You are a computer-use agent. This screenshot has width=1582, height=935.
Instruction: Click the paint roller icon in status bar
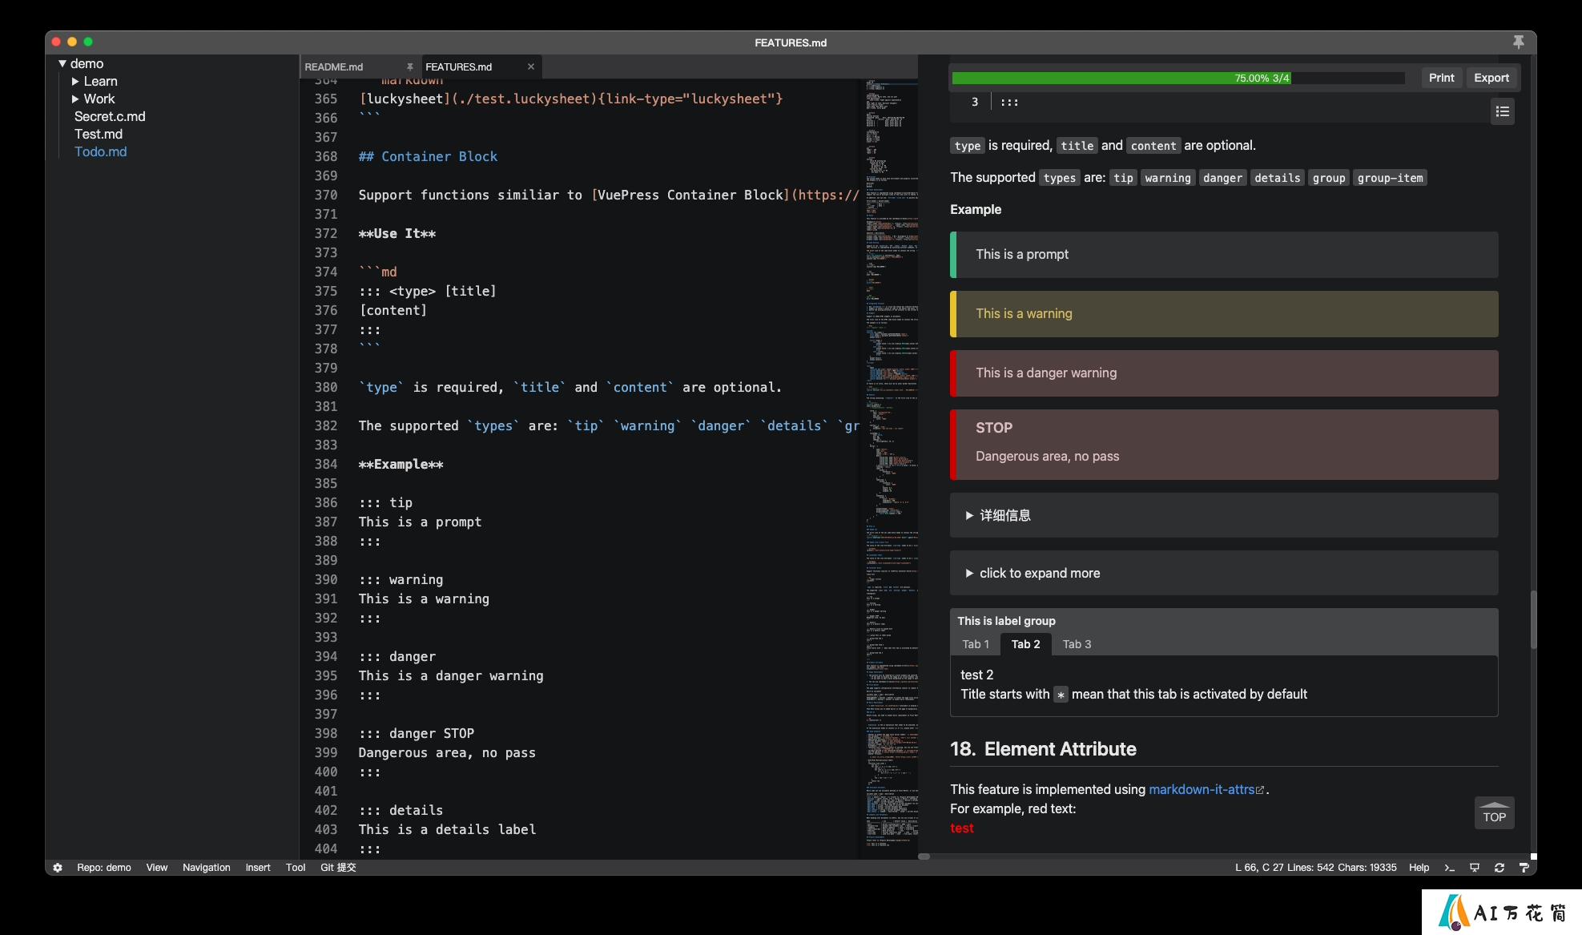click(1524, 868)
